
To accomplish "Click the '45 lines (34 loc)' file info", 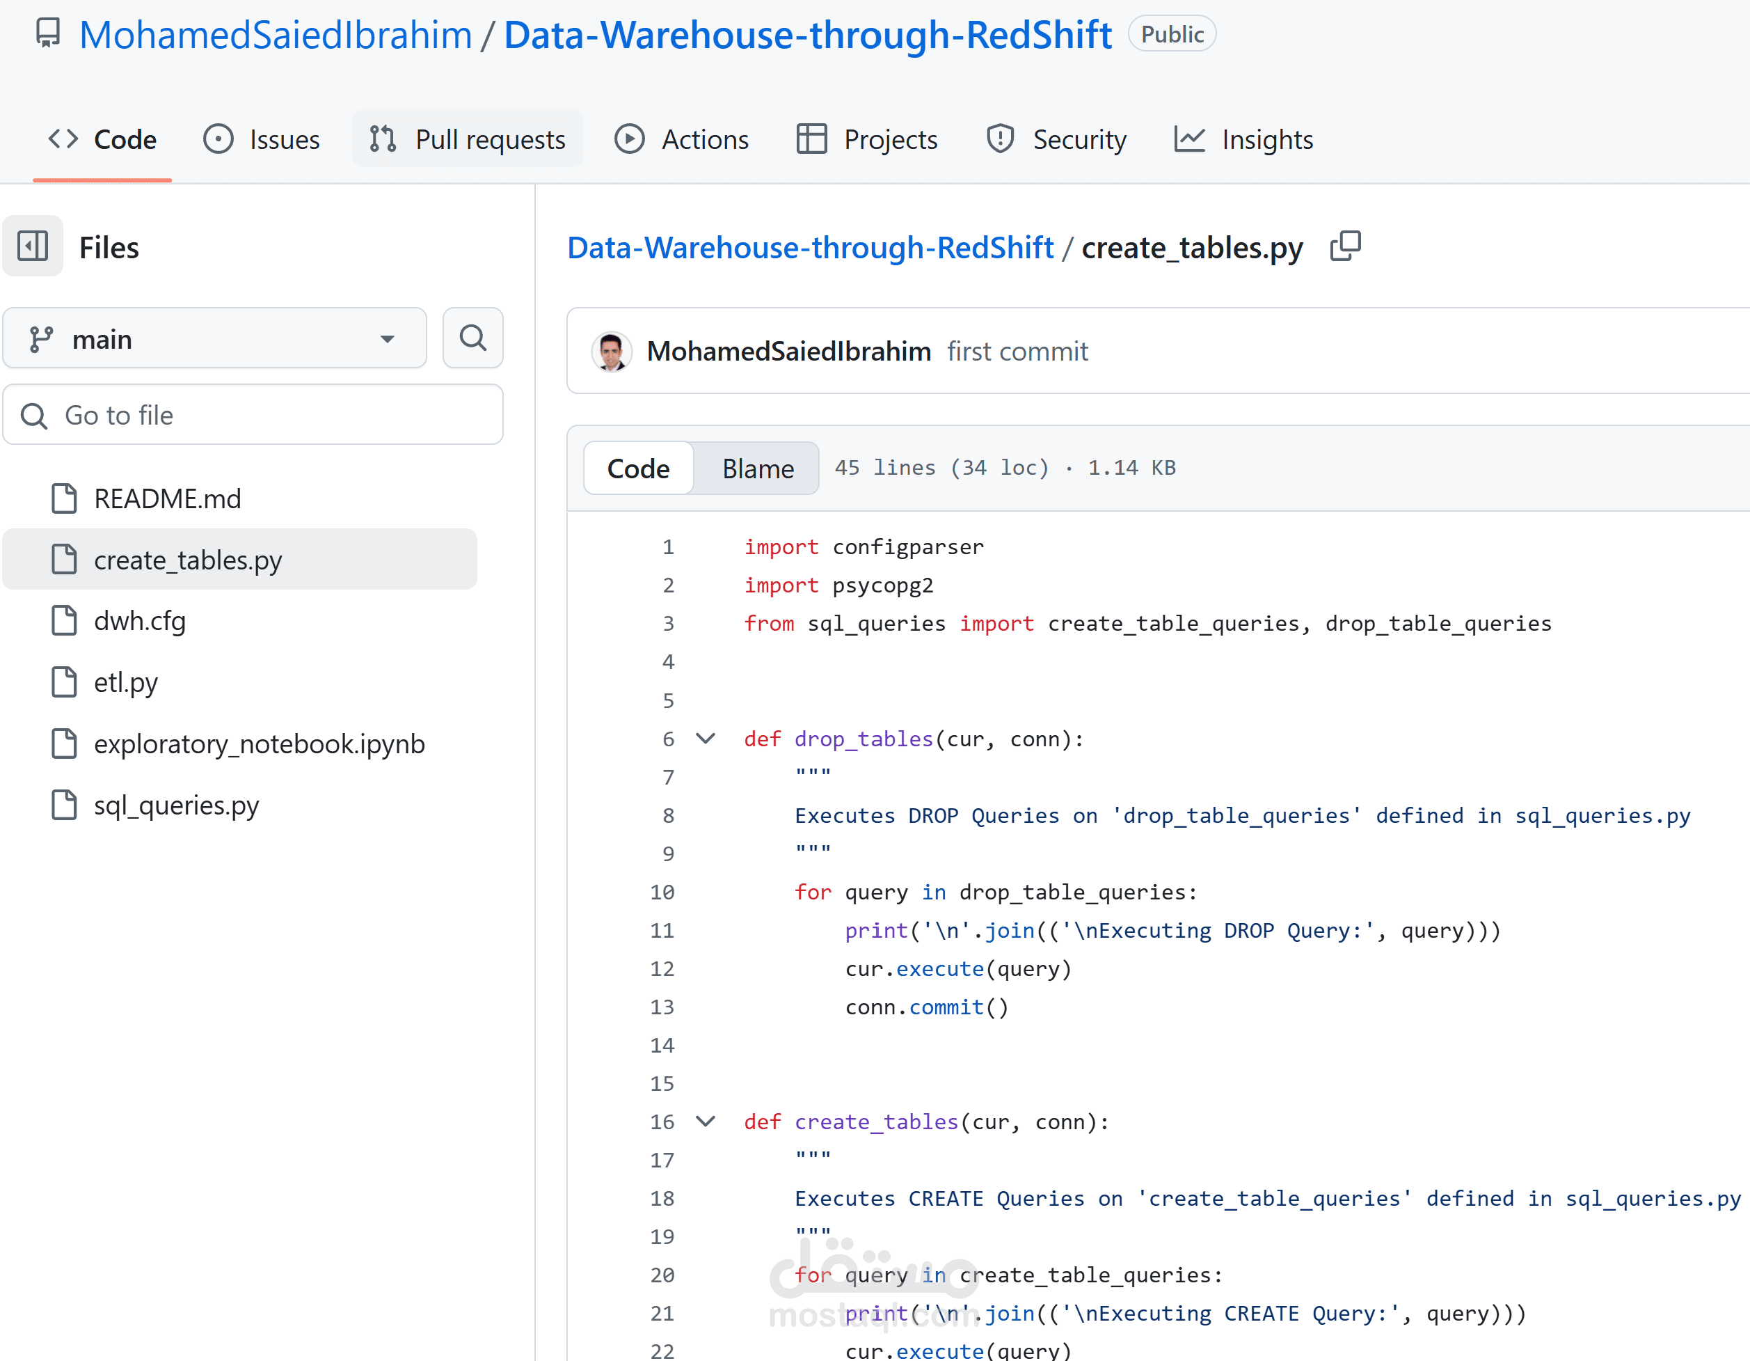I will point(941,468).
